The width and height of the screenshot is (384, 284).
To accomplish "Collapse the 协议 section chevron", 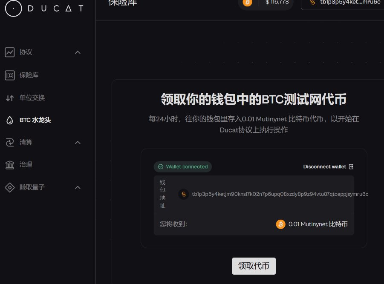I will coord(78,52).
